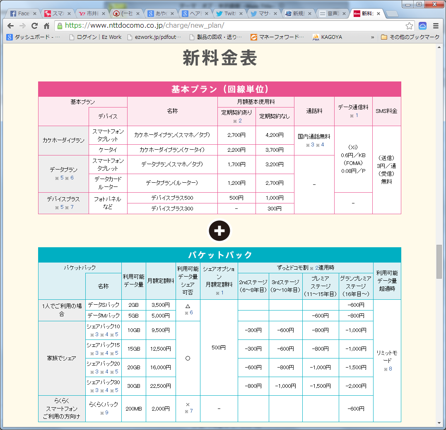The image size is (446, 430).
Task: Open a new tab with the blank tab button
Action: click(391, 14)
